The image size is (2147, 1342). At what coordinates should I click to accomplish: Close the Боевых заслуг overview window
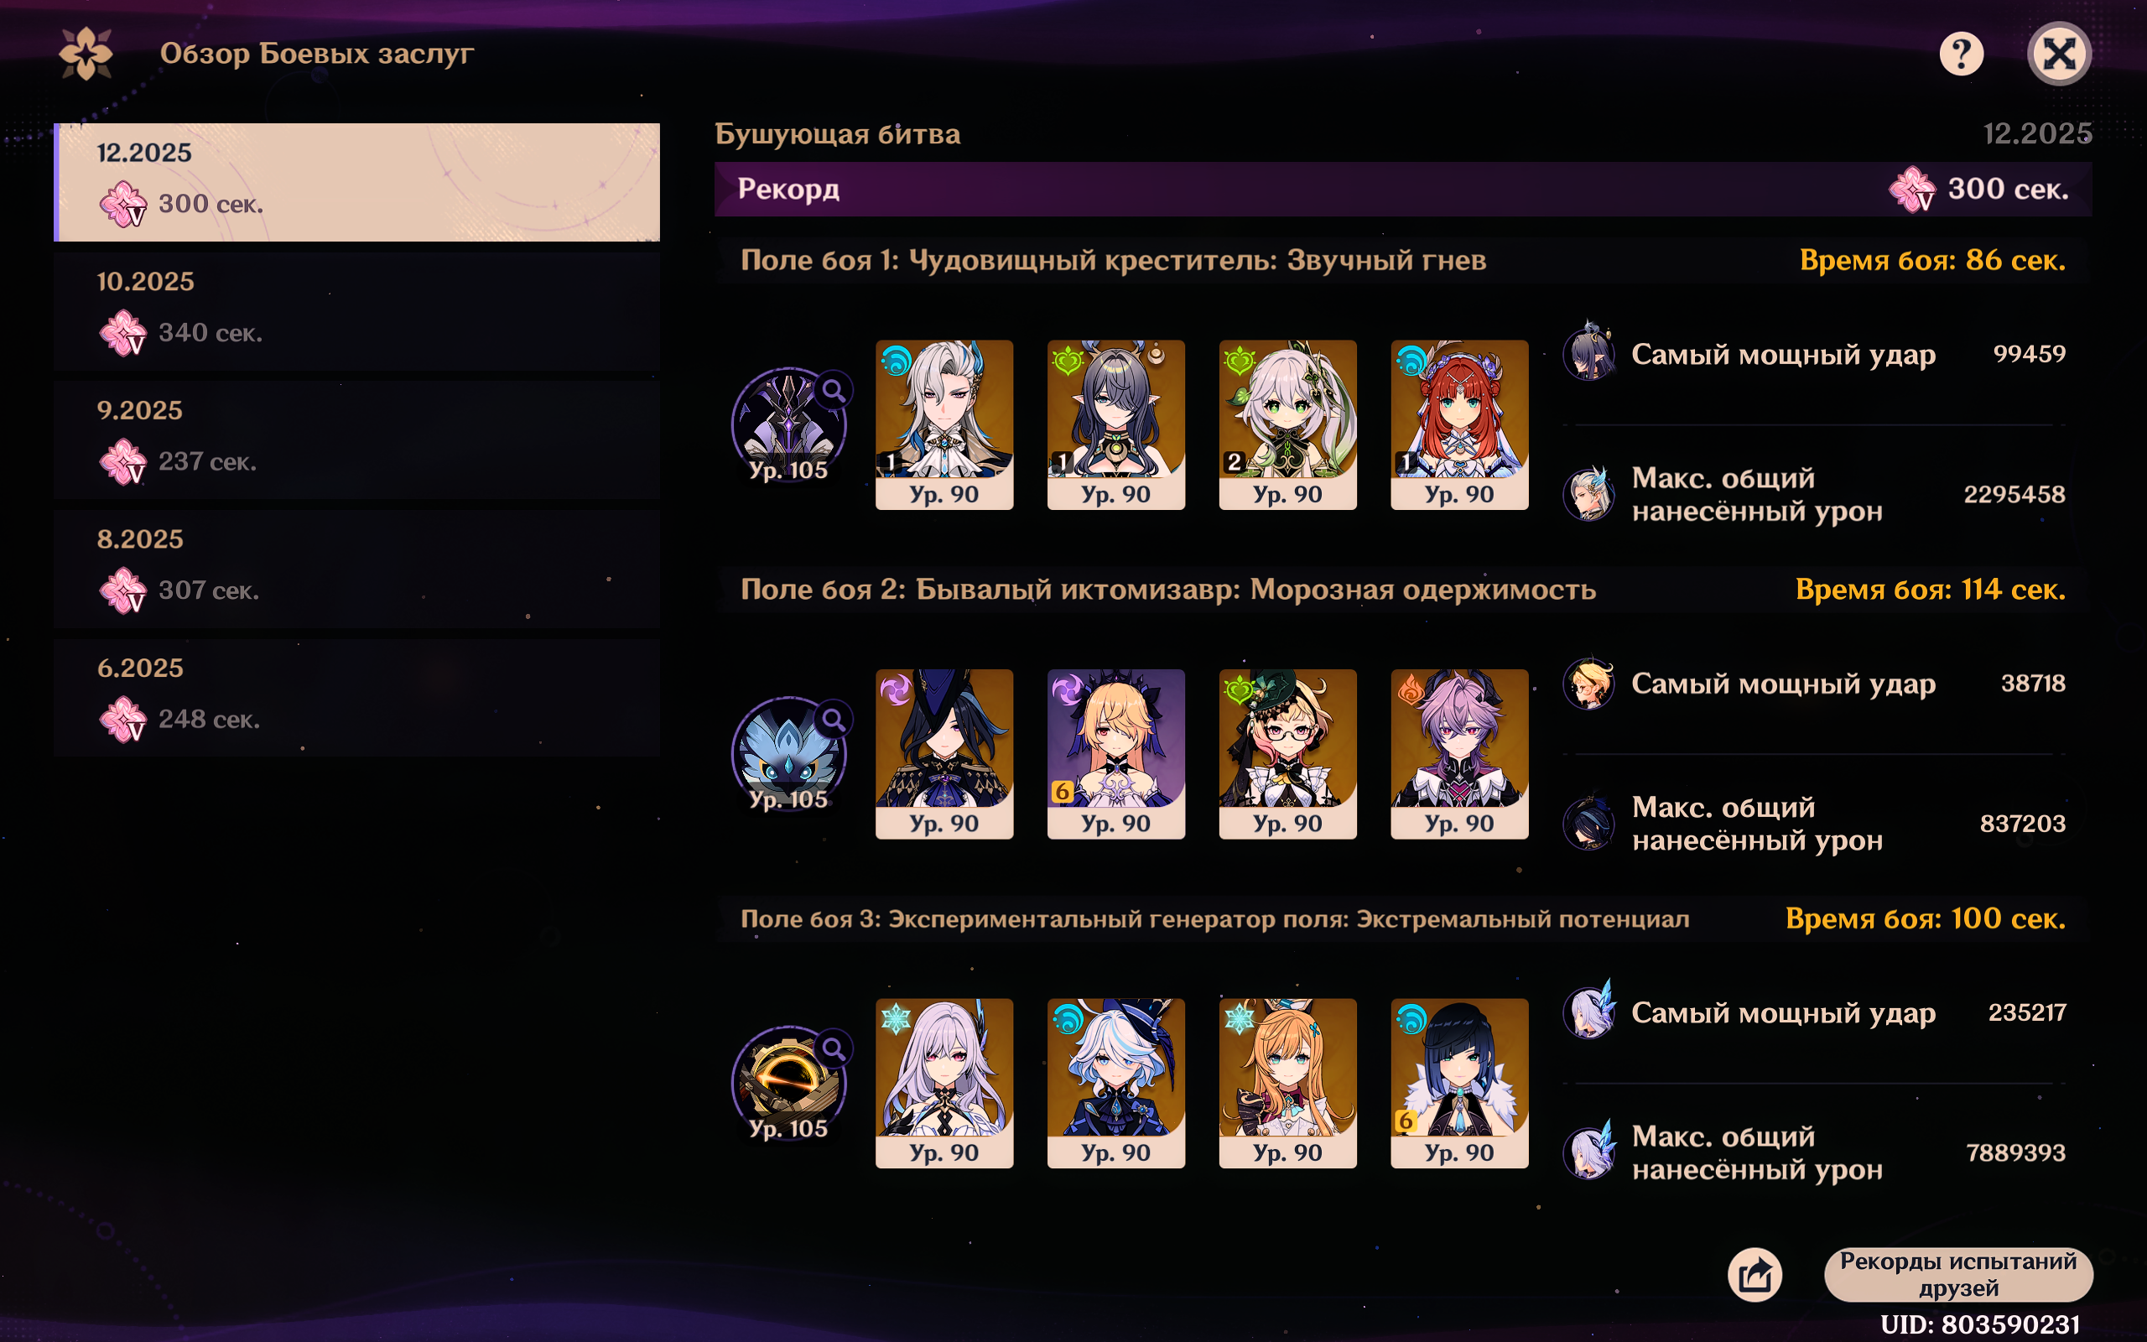pyautogui.click(x=2059, y=55)
